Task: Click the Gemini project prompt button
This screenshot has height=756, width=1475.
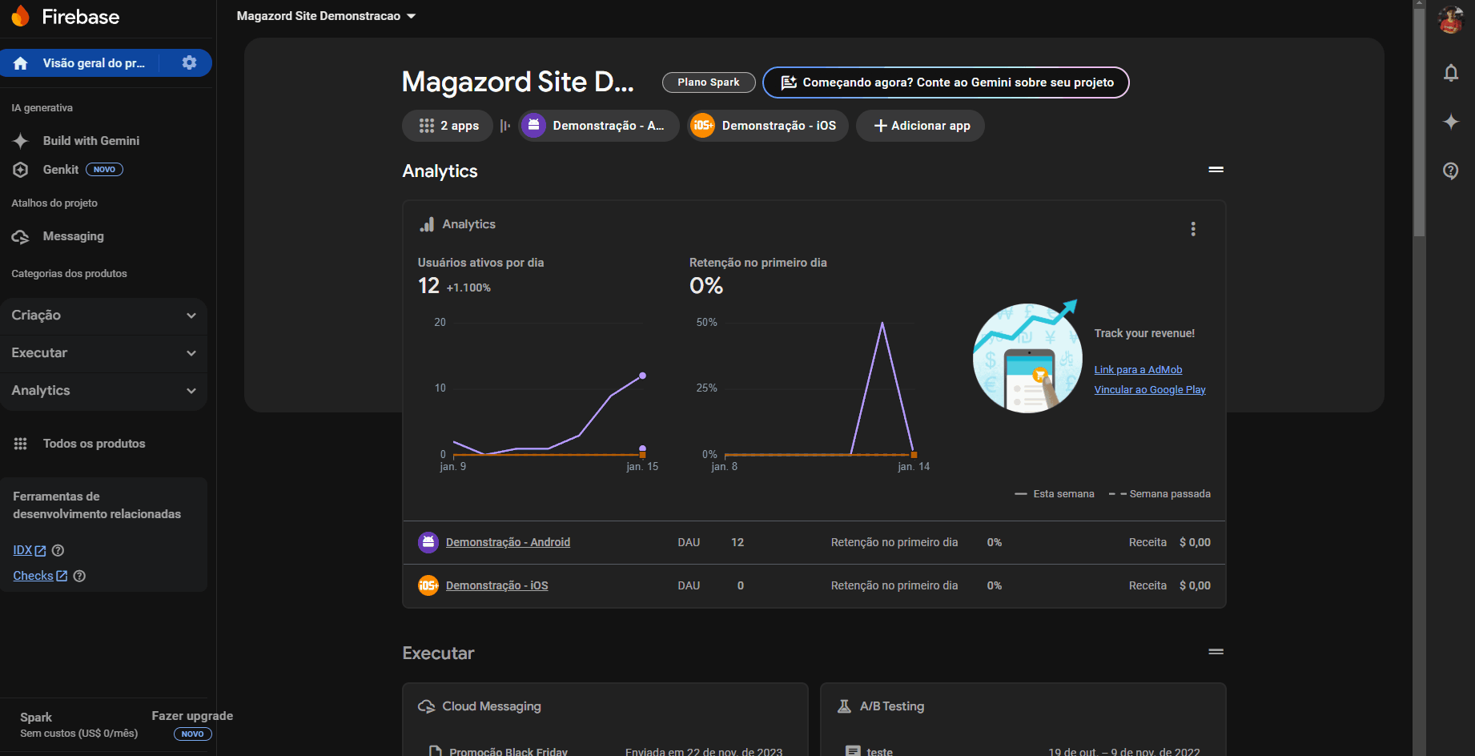Action: [946, 82]
